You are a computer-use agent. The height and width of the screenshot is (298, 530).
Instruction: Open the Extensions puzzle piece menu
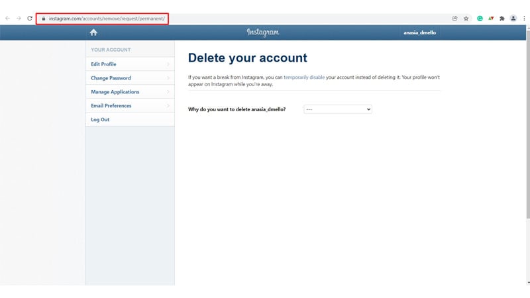(502, 19)
